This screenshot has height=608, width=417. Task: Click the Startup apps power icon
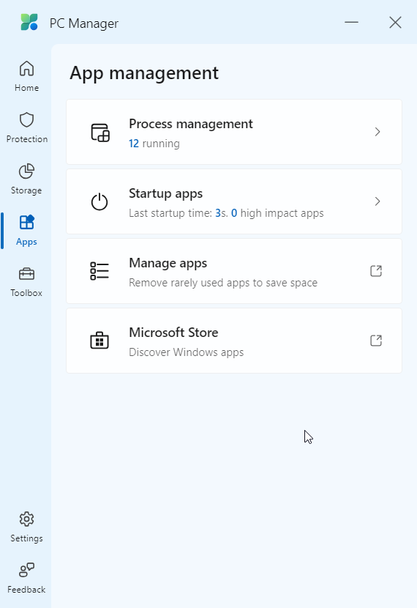99,201
